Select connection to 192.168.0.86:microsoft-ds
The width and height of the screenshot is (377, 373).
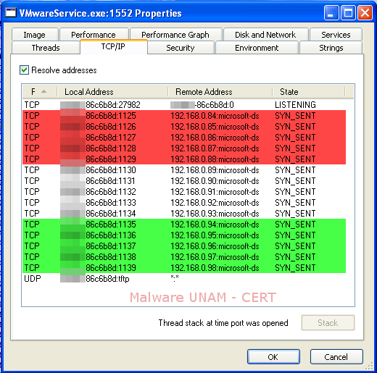pos(184,138)
